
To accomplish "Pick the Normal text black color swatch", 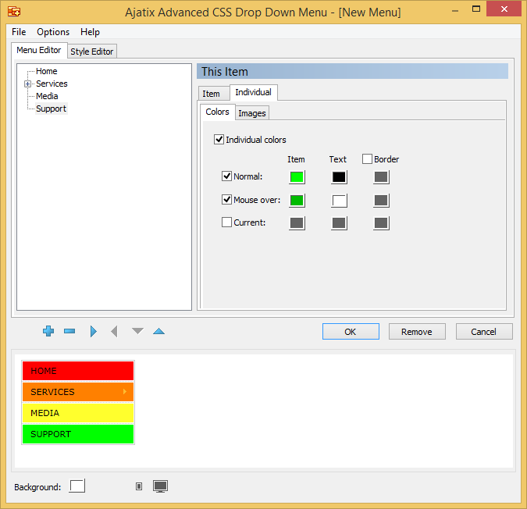I will [x=339, y=177].
